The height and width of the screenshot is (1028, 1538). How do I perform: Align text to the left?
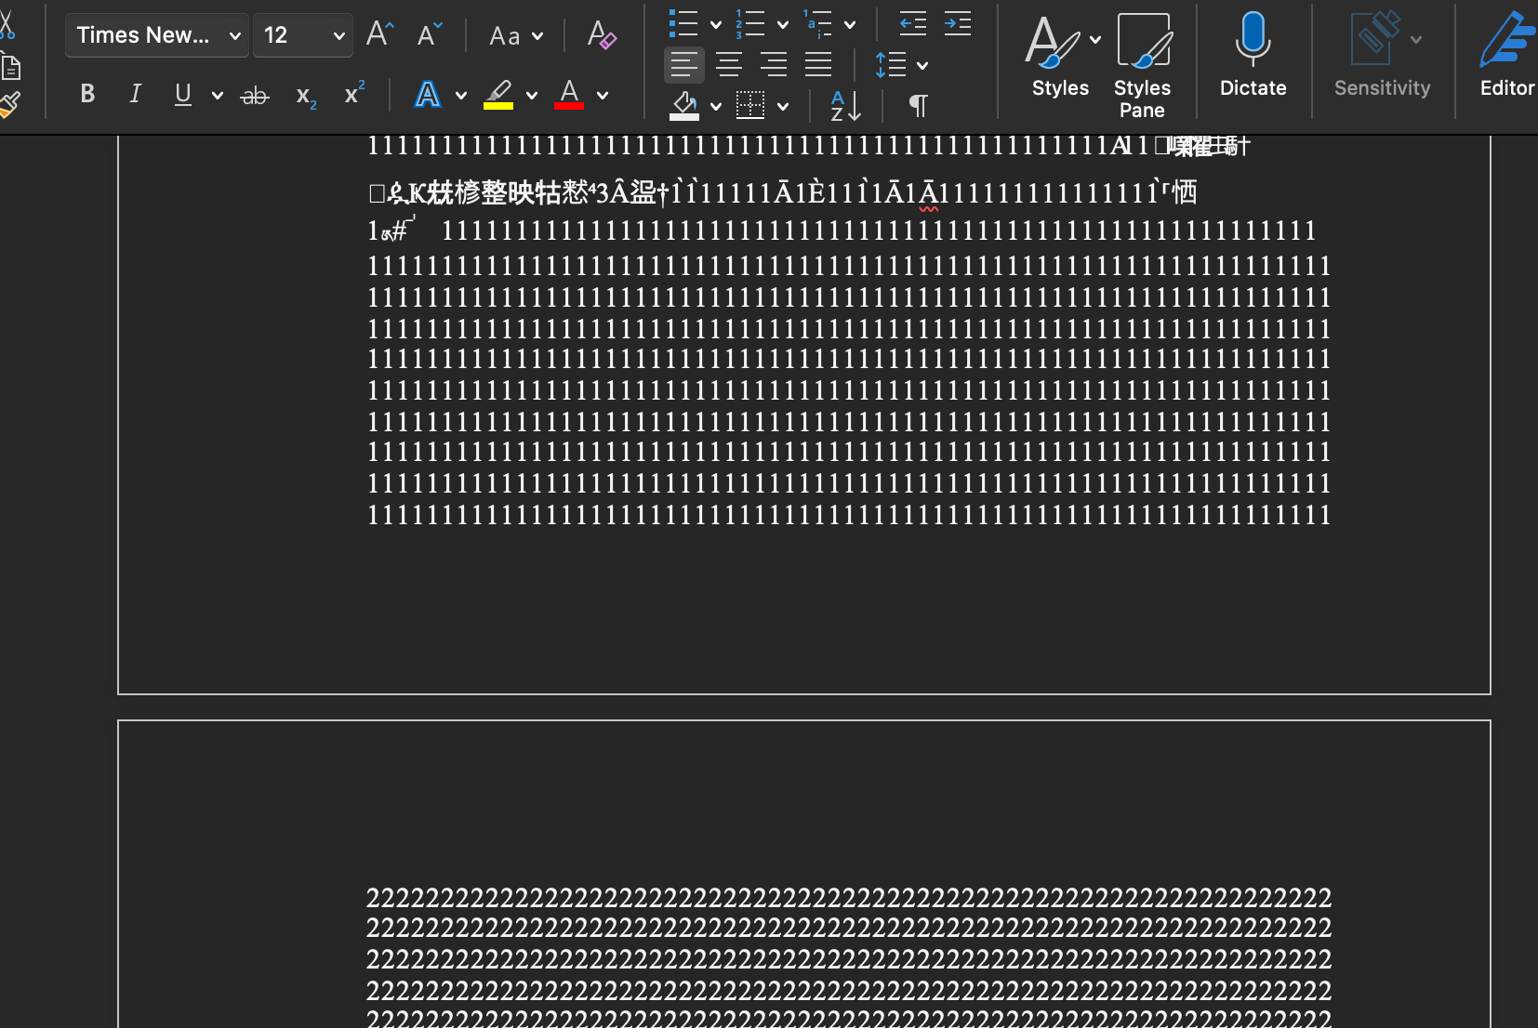tap(684, 64)
